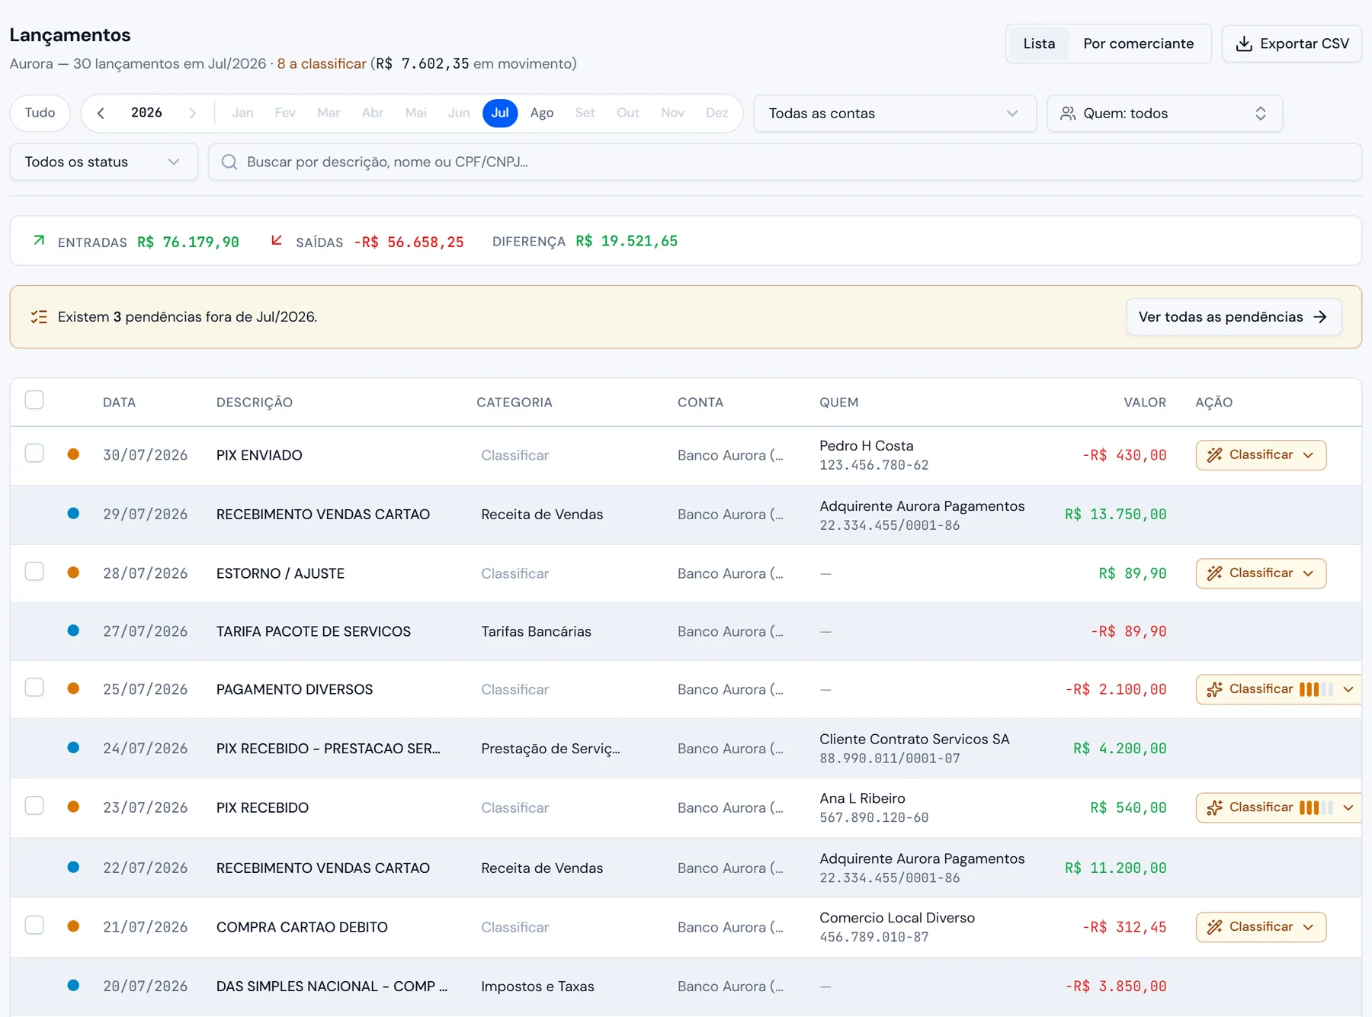Click the pending checklist icon in banner
This screenshot has height=1017, width=1372.
click(39, 317)
